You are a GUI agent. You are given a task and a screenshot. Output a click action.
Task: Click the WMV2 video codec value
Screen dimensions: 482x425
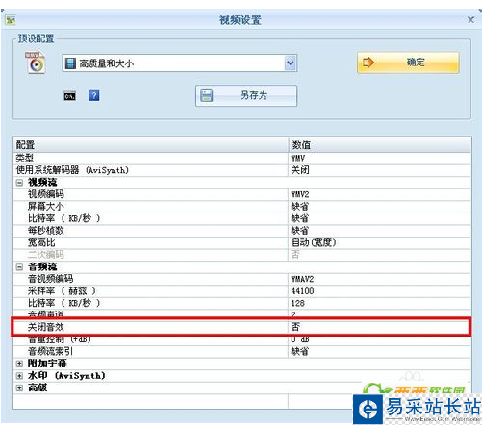point(300,194)
